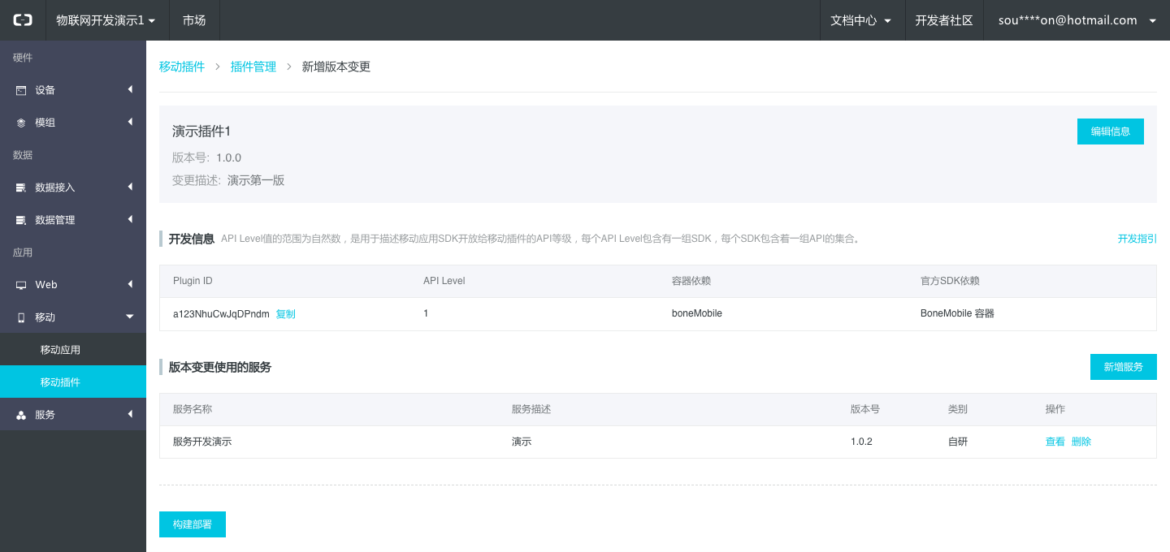Open the user account email dropdown

tap(1077, 20)
